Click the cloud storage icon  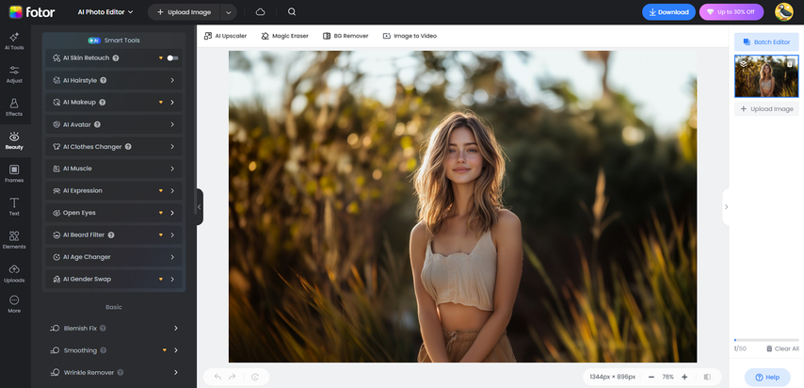[x=260, y=12]
